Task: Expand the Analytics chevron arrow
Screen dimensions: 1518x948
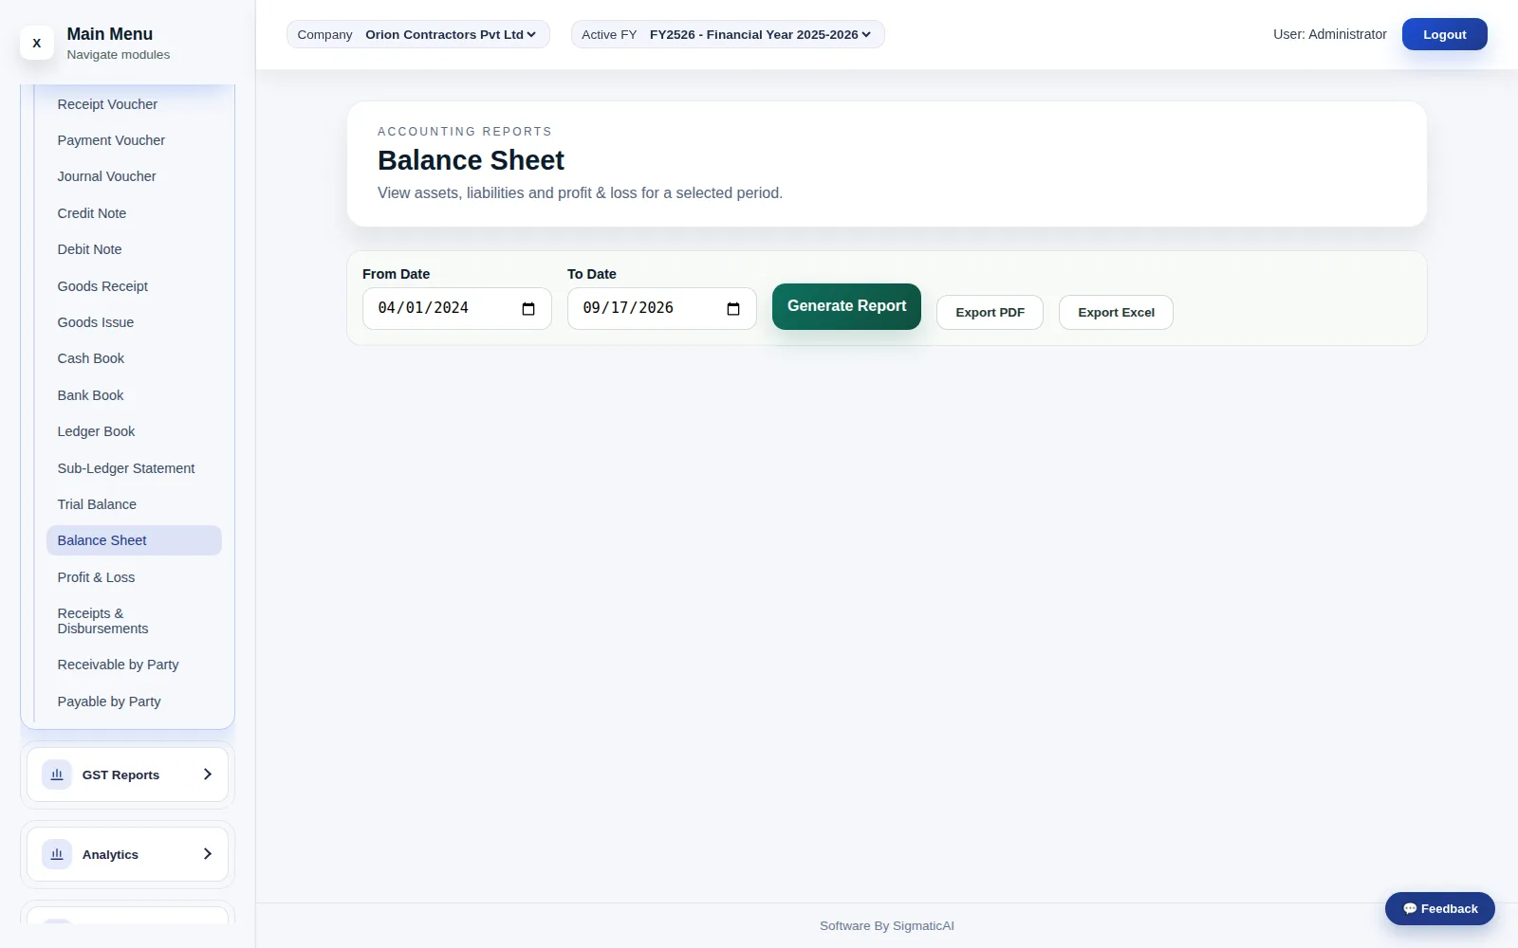Action: click(x=208, y=854)
